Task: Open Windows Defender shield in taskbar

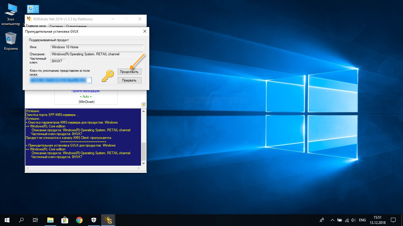Action: (93, 220)
